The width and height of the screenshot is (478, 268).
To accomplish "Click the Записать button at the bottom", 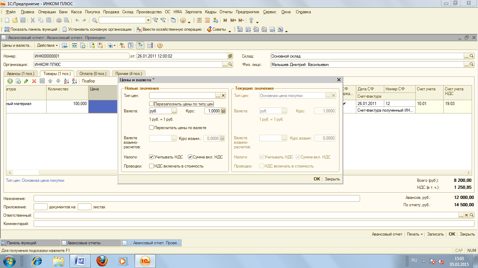I will click(x=435, y=234).
